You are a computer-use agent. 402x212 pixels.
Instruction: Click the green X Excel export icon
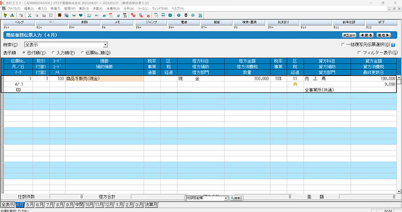[x=170, y=16]
